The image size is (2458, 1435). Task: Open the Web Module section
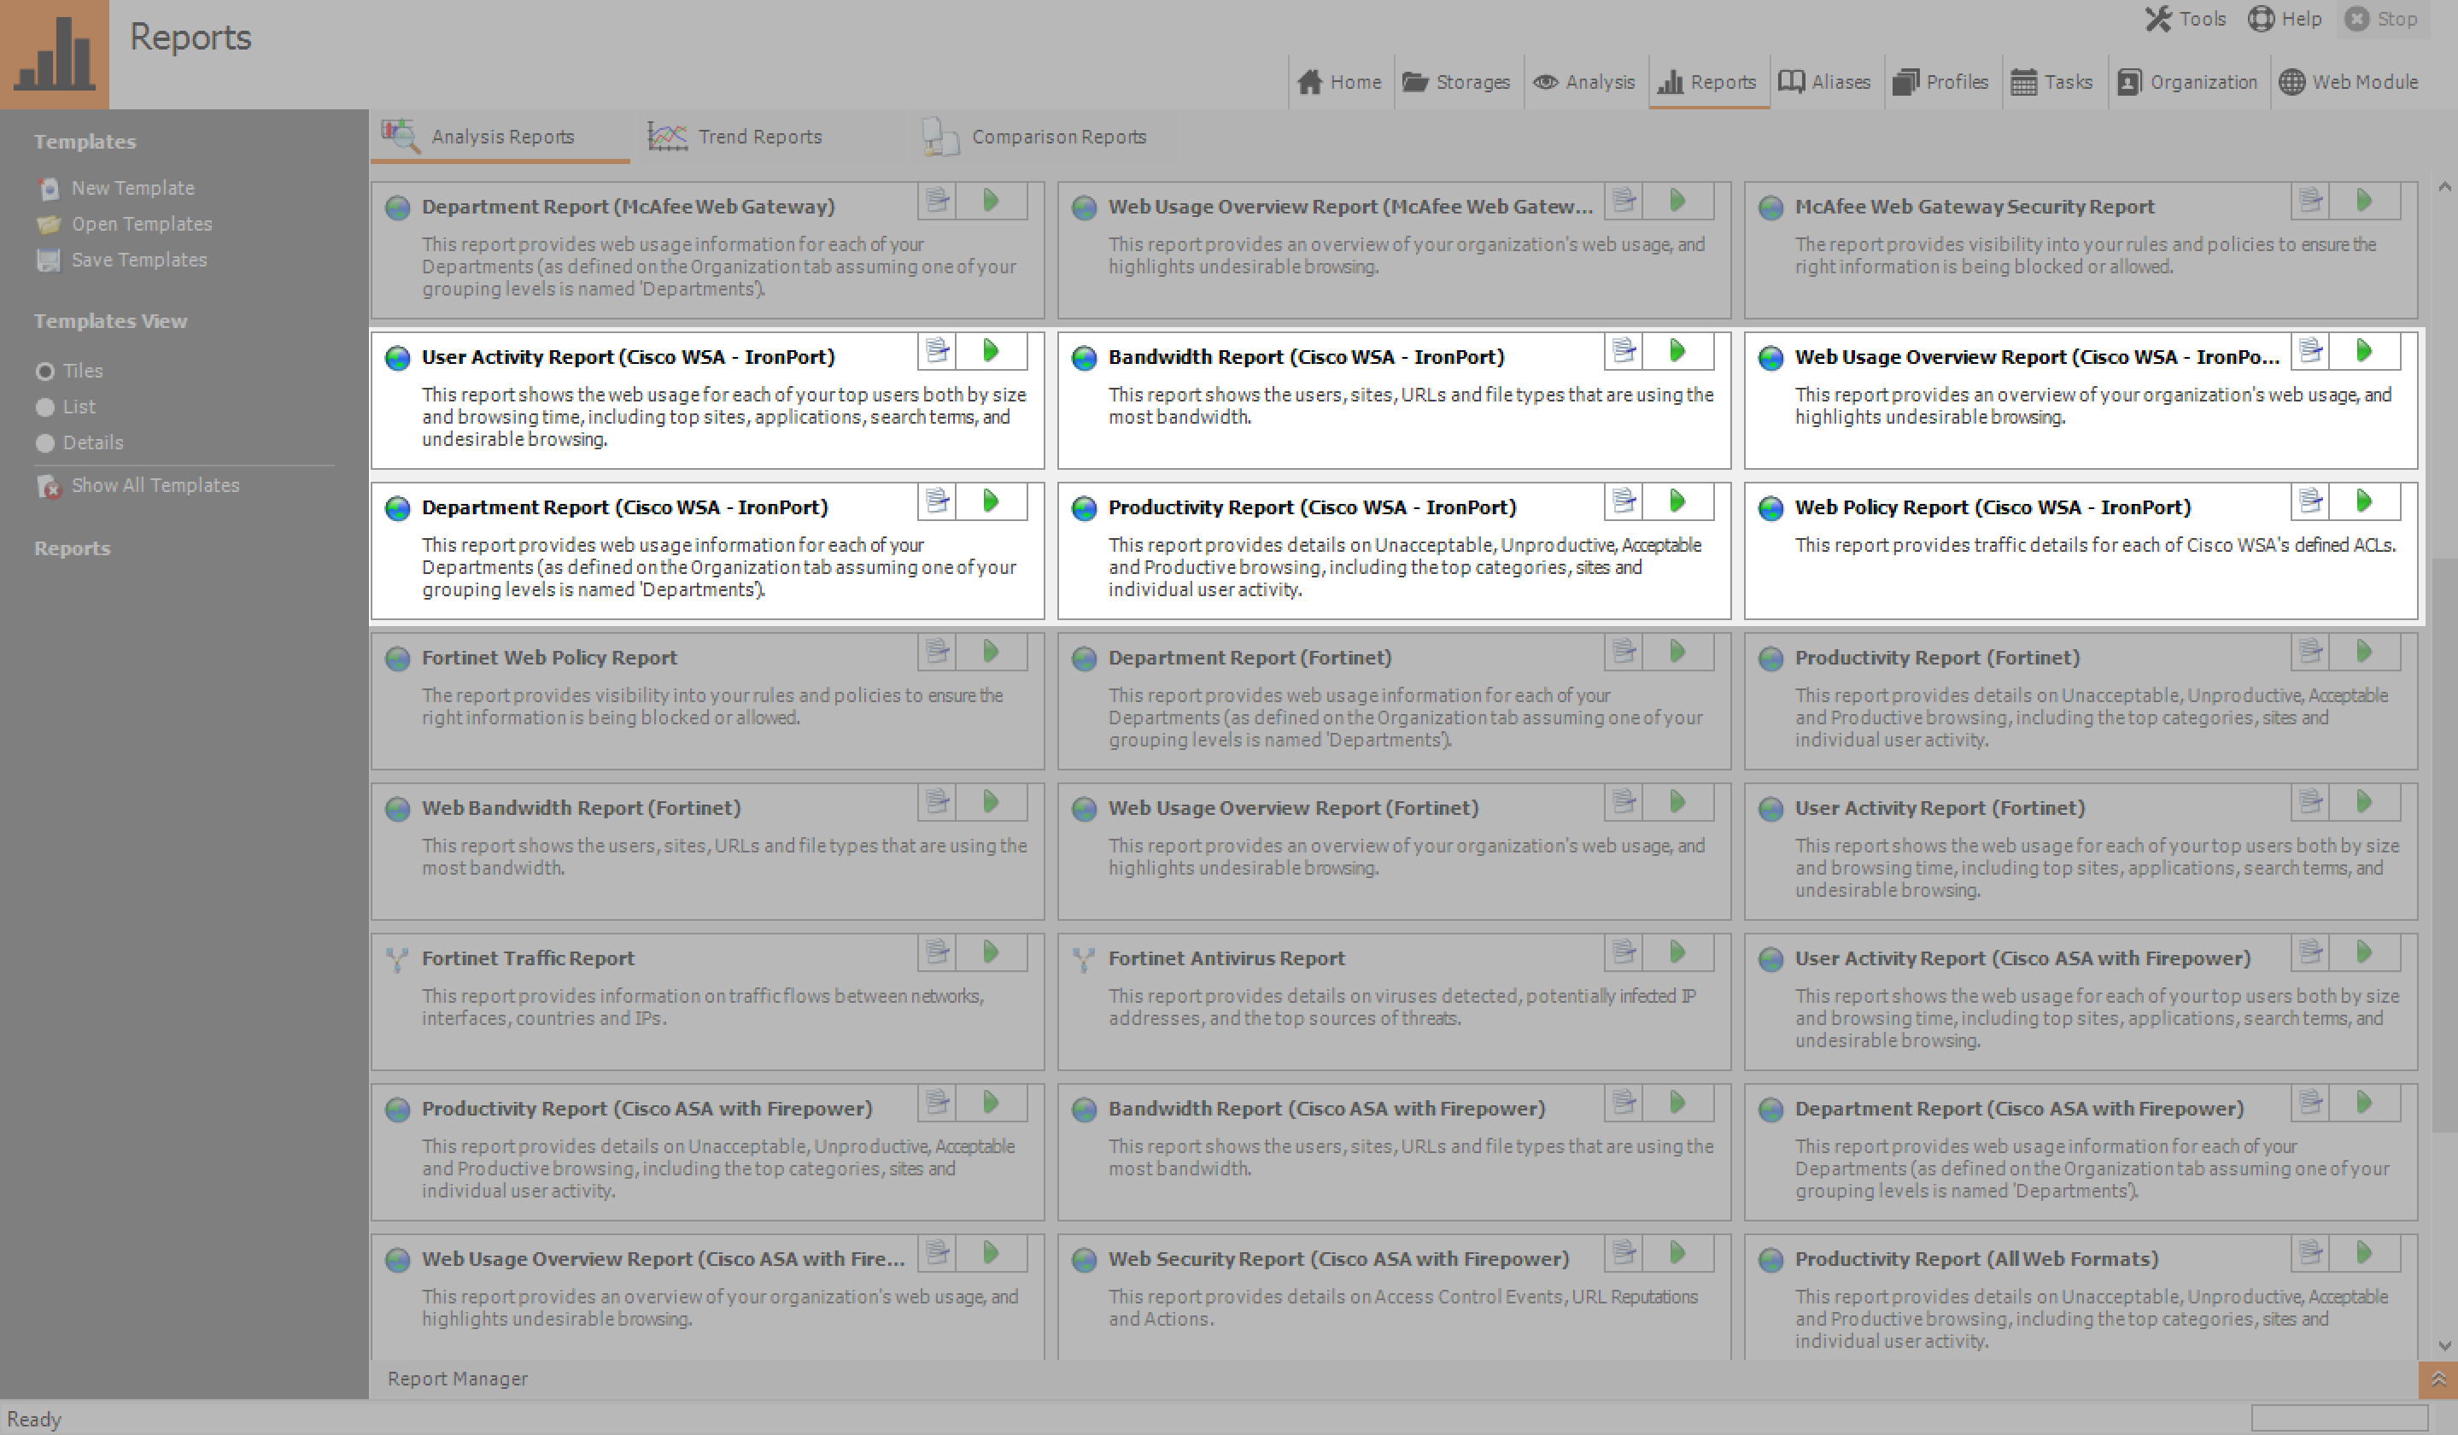(x=2349, y=82)
